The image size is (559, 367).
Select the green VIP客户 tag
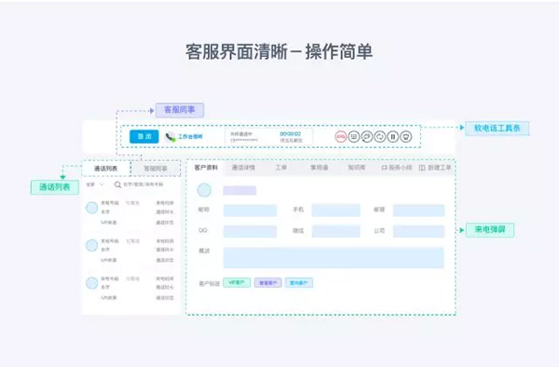237,283
